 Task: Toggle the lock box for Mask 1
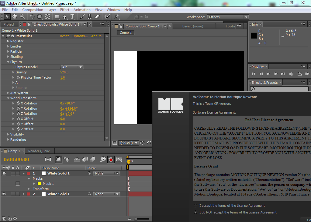point(18,184)
